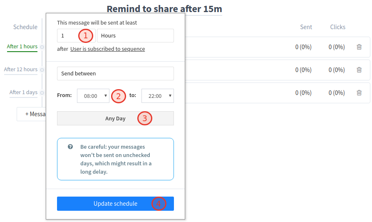
Task: Click the Remind to share after 15m title
Action: point(164,9)
